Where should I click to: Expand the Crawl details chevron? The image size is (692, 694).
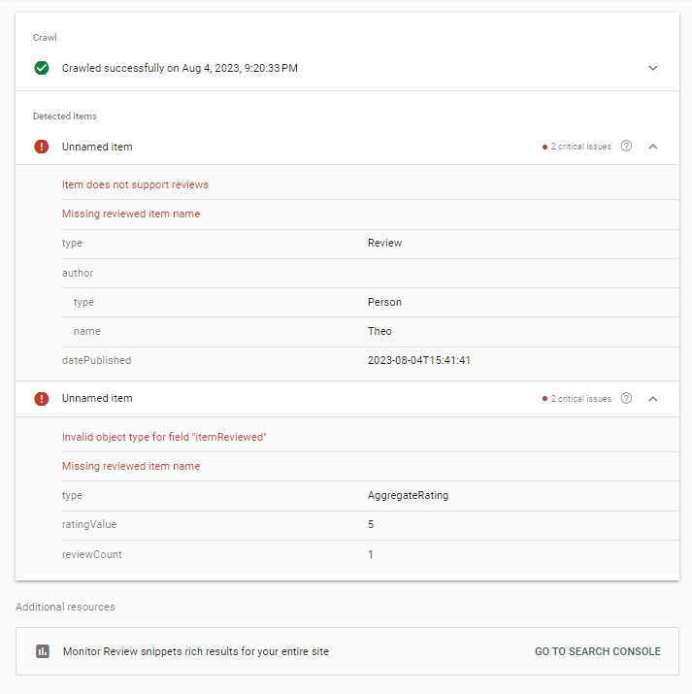pos(652,68)
